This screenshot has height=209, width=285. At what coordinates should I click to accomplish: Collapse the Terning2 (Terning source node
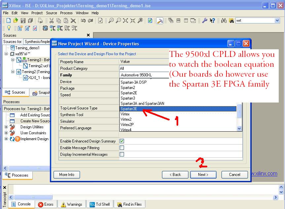[x=13, y=72]
